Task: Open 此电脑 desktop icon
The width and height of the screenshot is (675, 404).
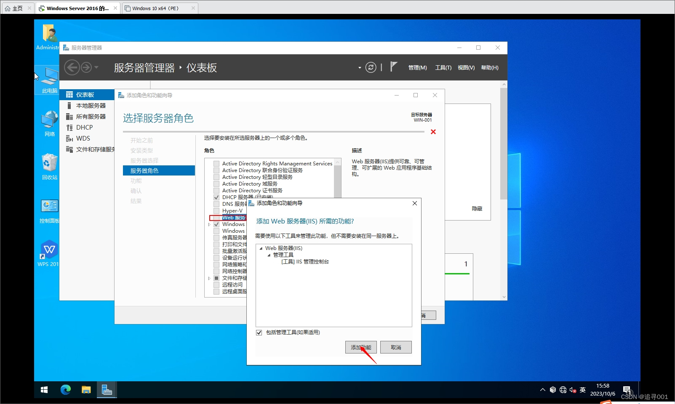Action: (x=49, y=80)
